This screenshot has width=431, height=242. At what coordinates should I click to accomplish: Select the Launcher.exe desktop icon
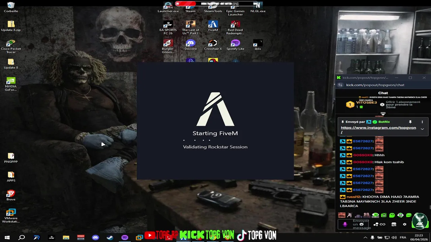tap(168, 7)
